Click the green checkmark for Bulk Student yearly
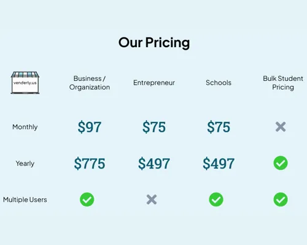Viewport: 307px width, 245px height. click(281, 163)
